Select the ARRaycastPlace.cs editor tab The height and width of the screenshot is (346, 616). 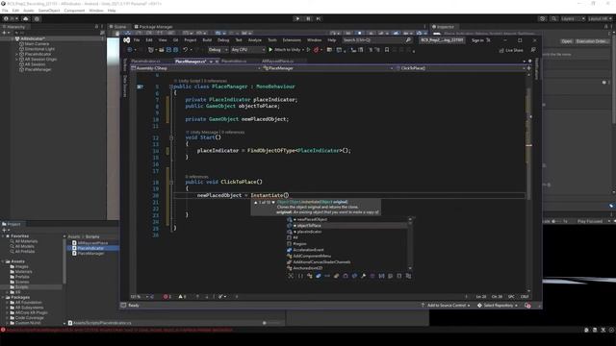coord(278,62)
